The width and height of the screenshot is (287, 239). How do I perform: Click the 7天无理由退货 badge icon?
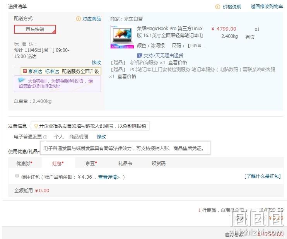(139, 55)
